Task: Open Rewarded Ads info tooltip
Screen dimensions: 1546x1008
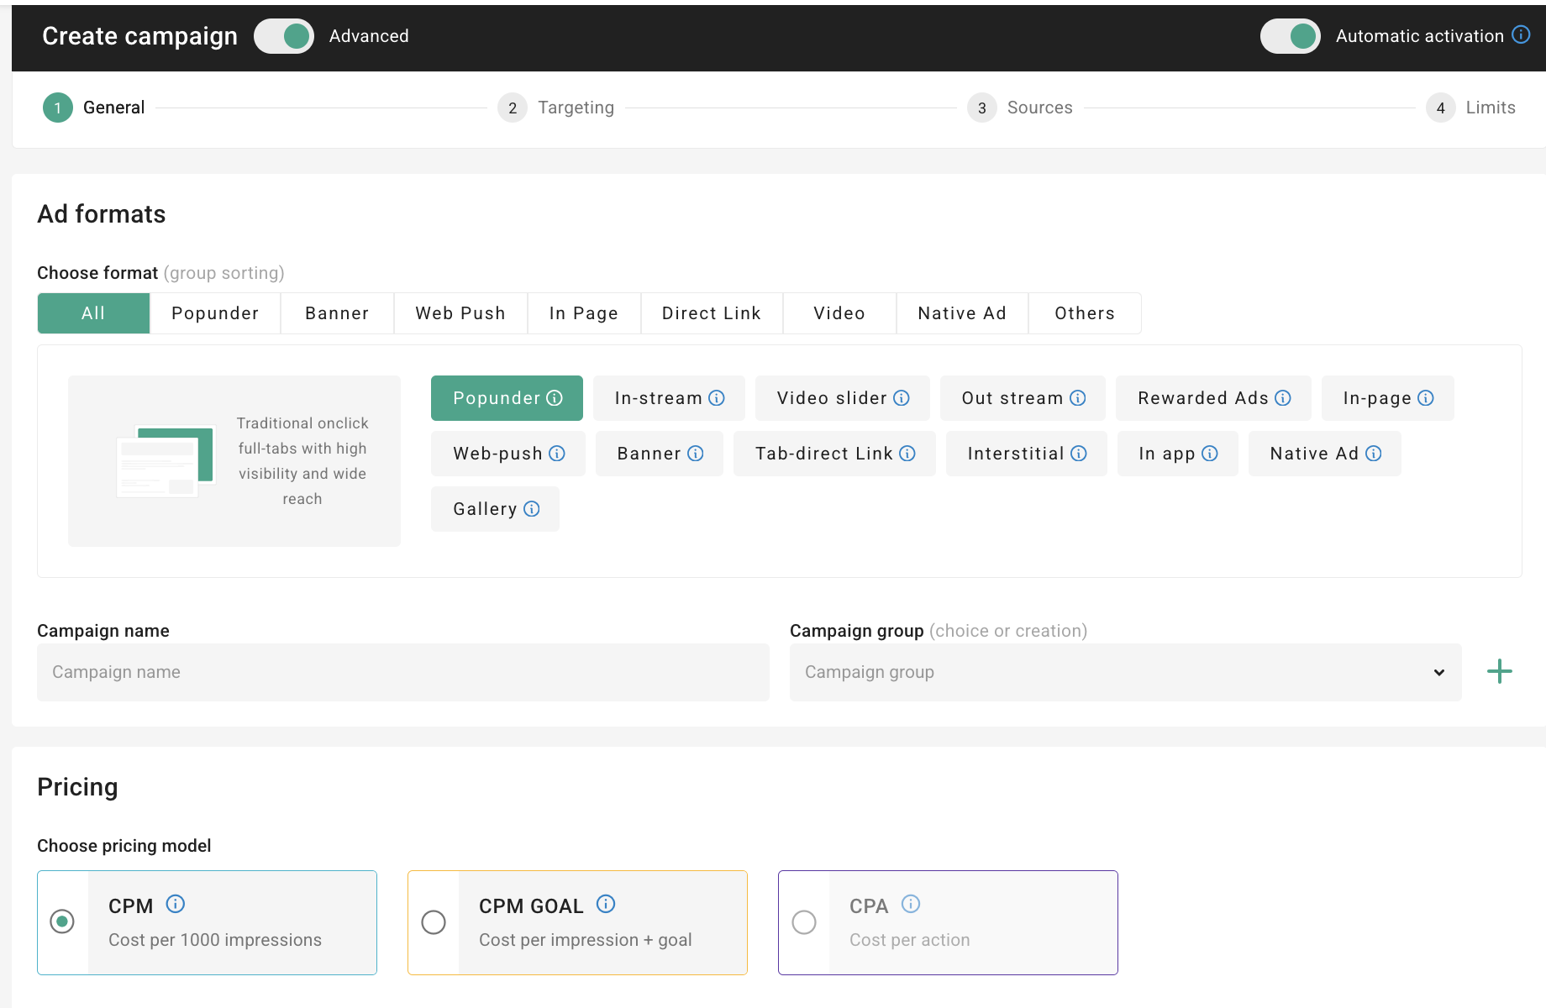Action: coord(1283,398)
